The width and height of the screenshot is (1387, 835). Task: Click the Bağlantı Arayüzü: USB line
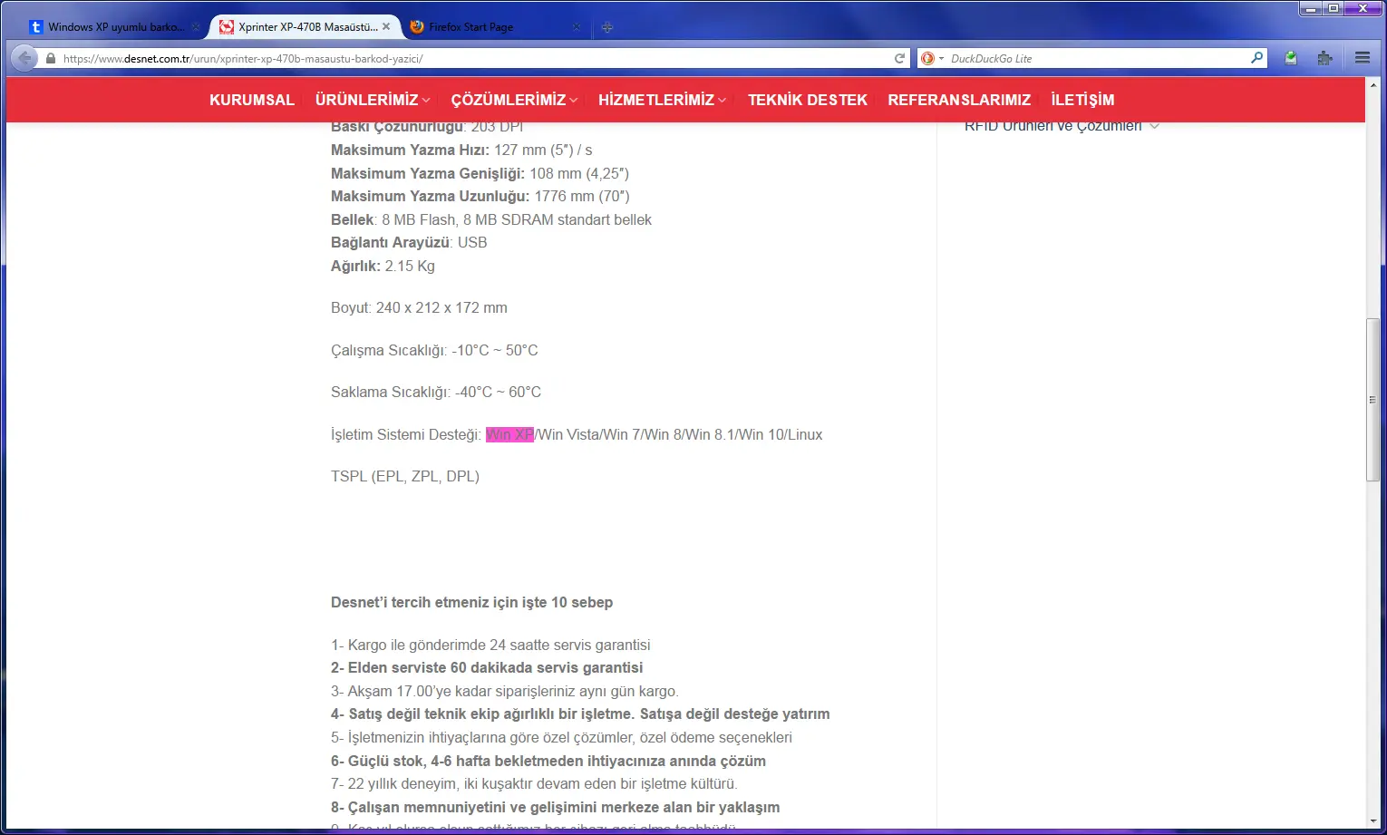click(x=409, y=242)
